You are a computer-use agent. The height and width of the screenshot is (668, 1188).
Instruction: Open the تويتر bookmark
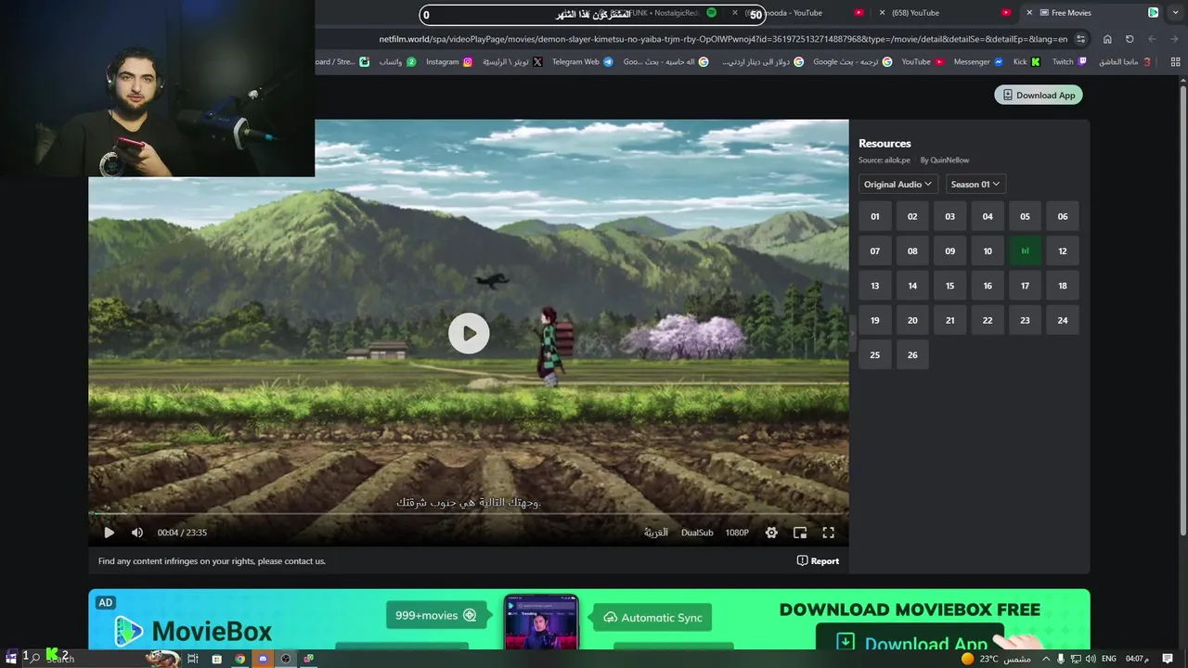[512, 62]
